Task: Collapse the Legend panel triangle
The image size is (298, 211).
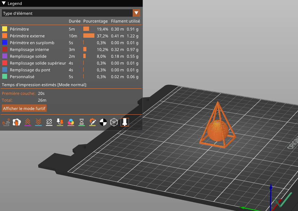Action: [x=4, y=3]
